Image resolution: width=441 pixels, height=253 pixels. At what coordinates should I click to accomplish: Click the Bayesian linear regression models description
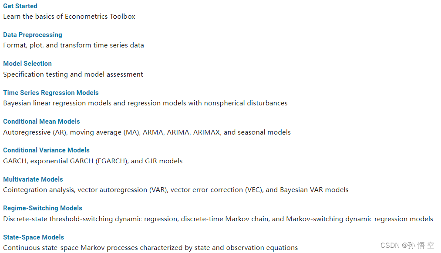tap(145, 103)
